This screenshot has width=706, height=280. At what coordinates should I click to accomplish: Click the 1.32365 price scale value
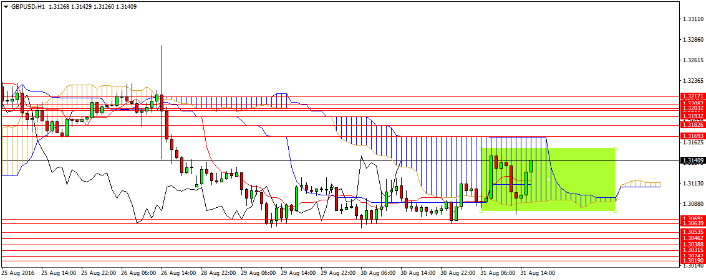[x=692, y=81]
